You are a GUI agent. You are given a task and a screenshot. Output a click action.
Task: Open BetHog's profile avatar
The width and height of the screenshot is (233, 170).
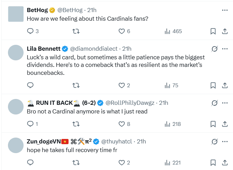pos(16,14)
